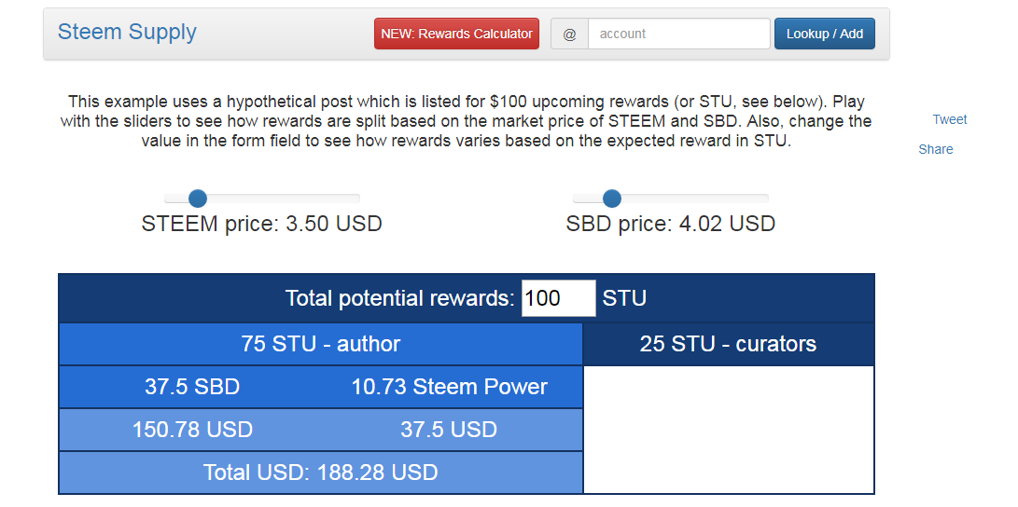Click the "75 STU - author" header cell
The height and width of the screenshot is (507, 1018).
point(320,344)
